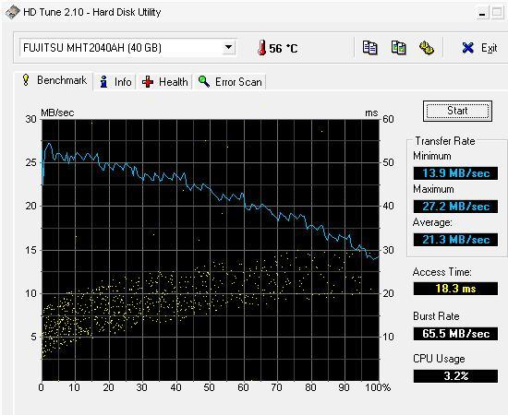Image resolution: width=508 pixels, height=415 pixels.
Task: Click the blue Info tab icon
Action: click(103, 82)
